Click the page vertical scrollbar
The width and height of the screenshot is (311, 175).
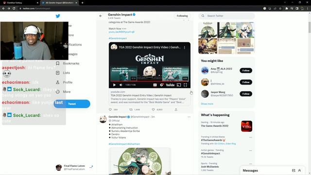point(310,28)
